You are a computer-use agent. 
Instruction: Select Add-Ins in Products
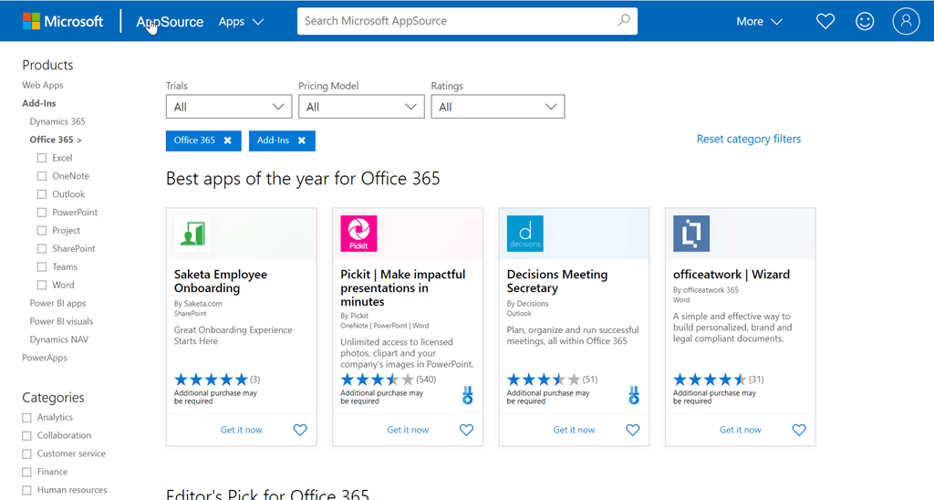39,103
